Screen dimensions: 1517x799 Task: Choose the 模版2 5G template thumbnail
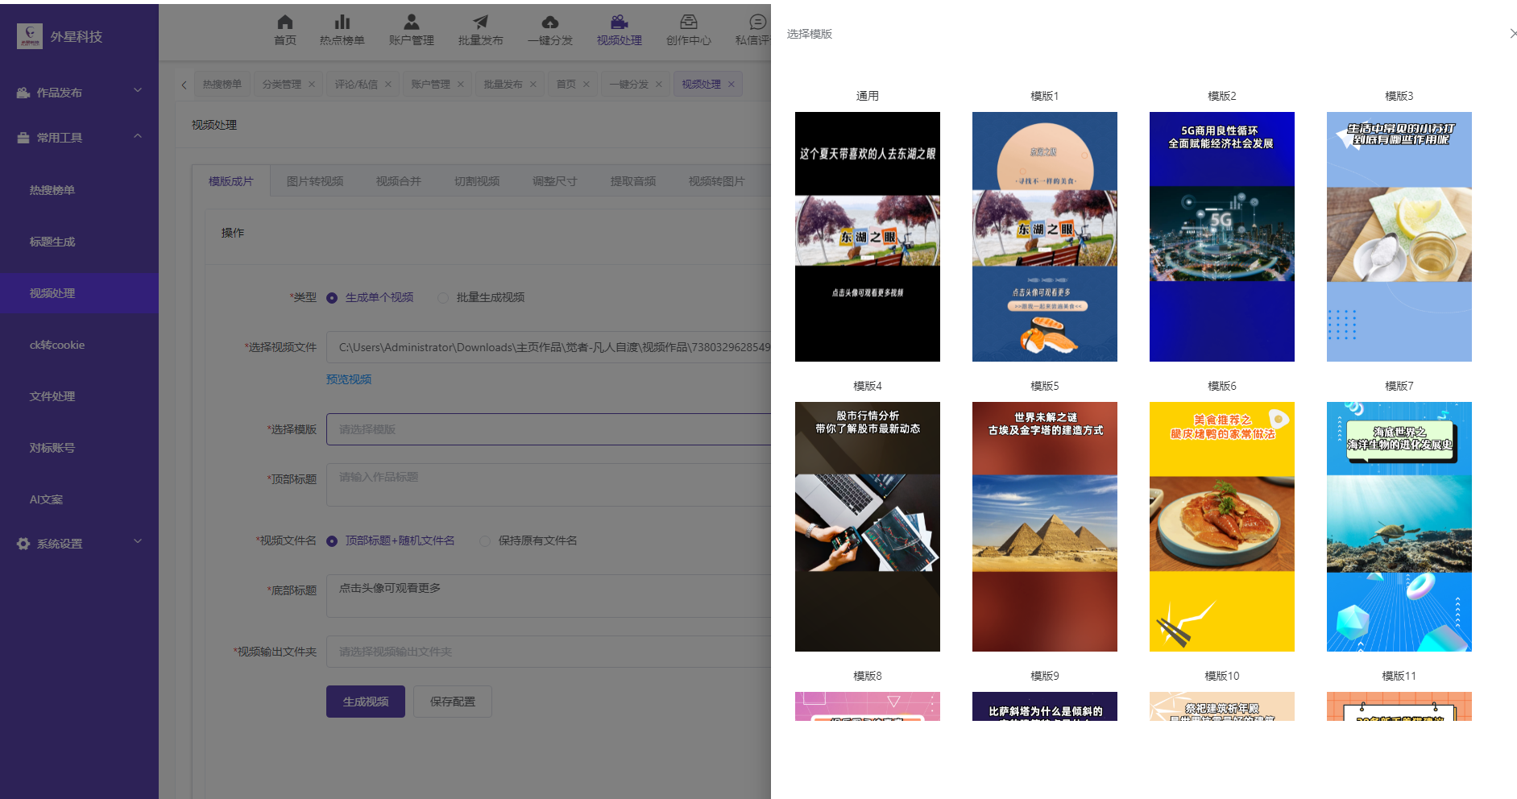pos(1222,237)
